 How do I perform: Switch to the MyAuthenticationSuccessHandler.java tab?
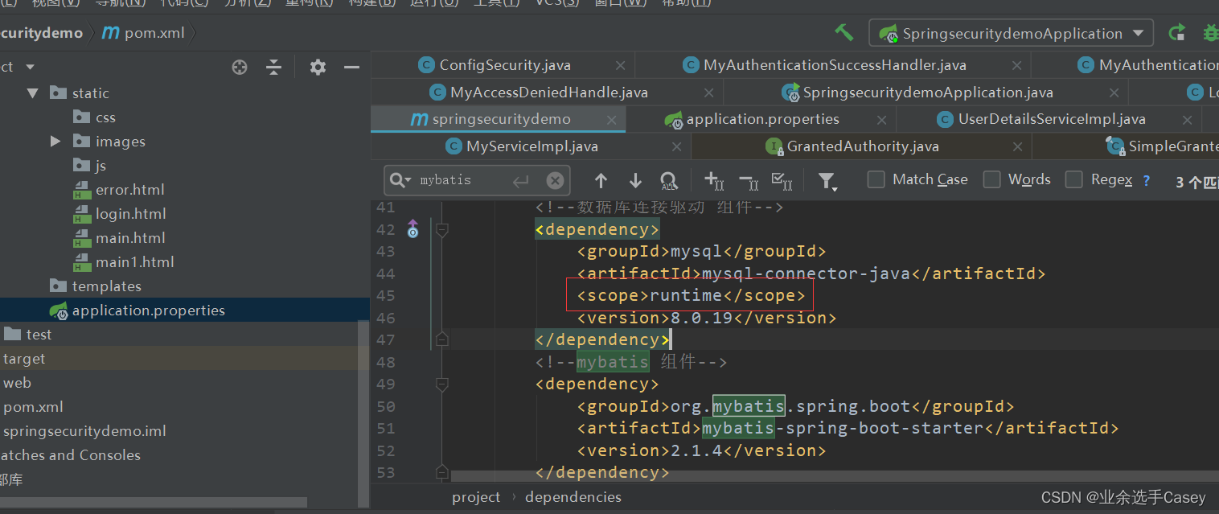tap(835, 65)
